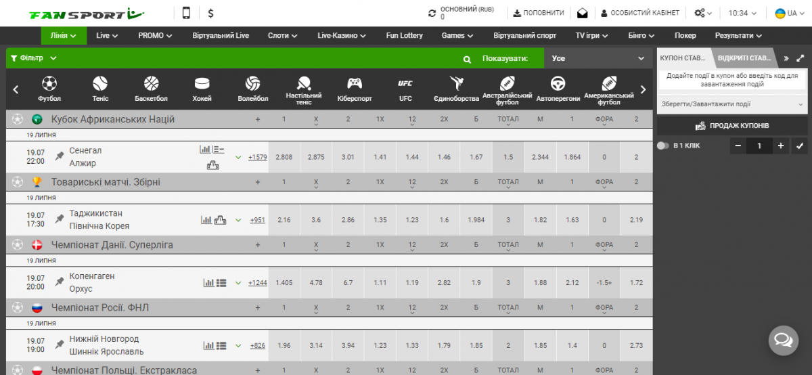Open the Показувати Усе dropdown
The image size is (812, 375).
pyautogui.click(x=598, y=59)
